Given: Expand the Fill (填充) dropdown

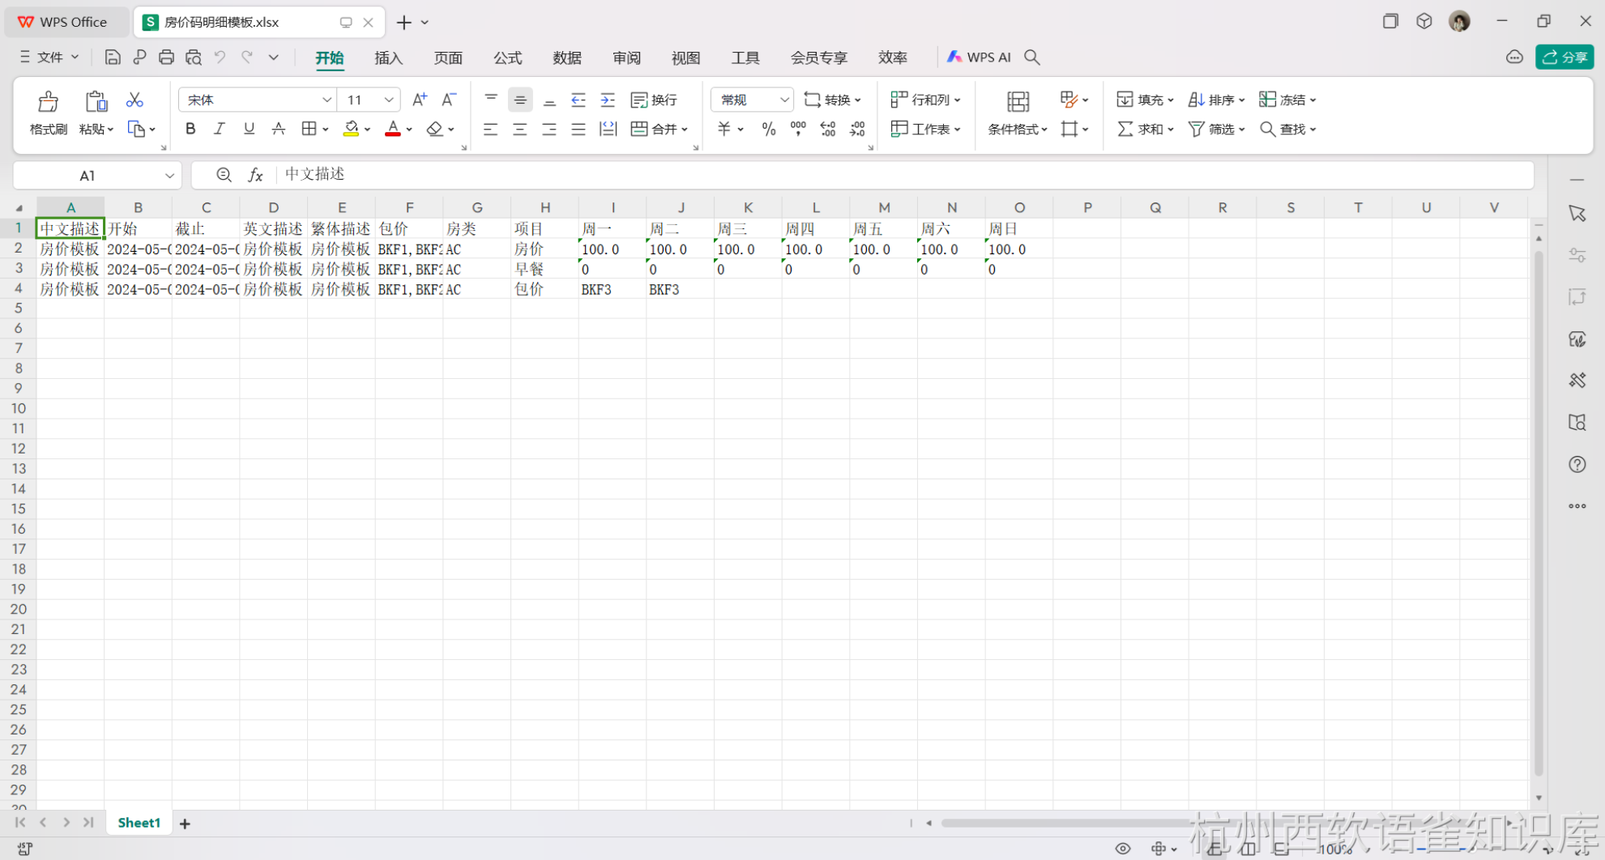Looking at the screenshot, I should click(1170, 100).
